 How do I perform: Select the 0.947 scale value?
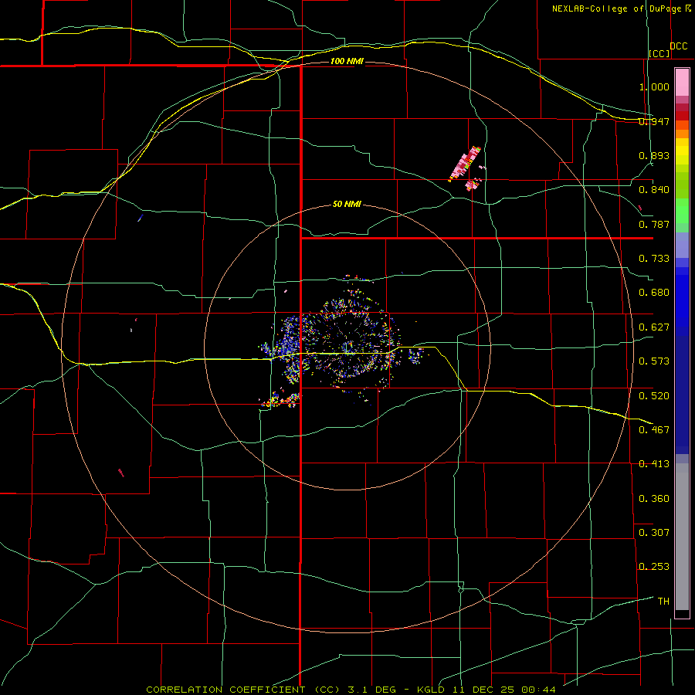pyautogui.click(x=654, y=121)
